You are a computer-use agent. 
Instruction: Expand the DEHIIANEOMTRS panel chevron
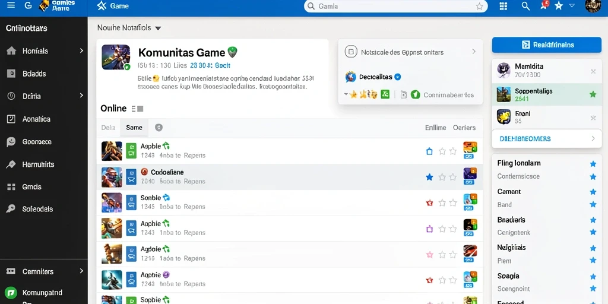pos(593,138)
